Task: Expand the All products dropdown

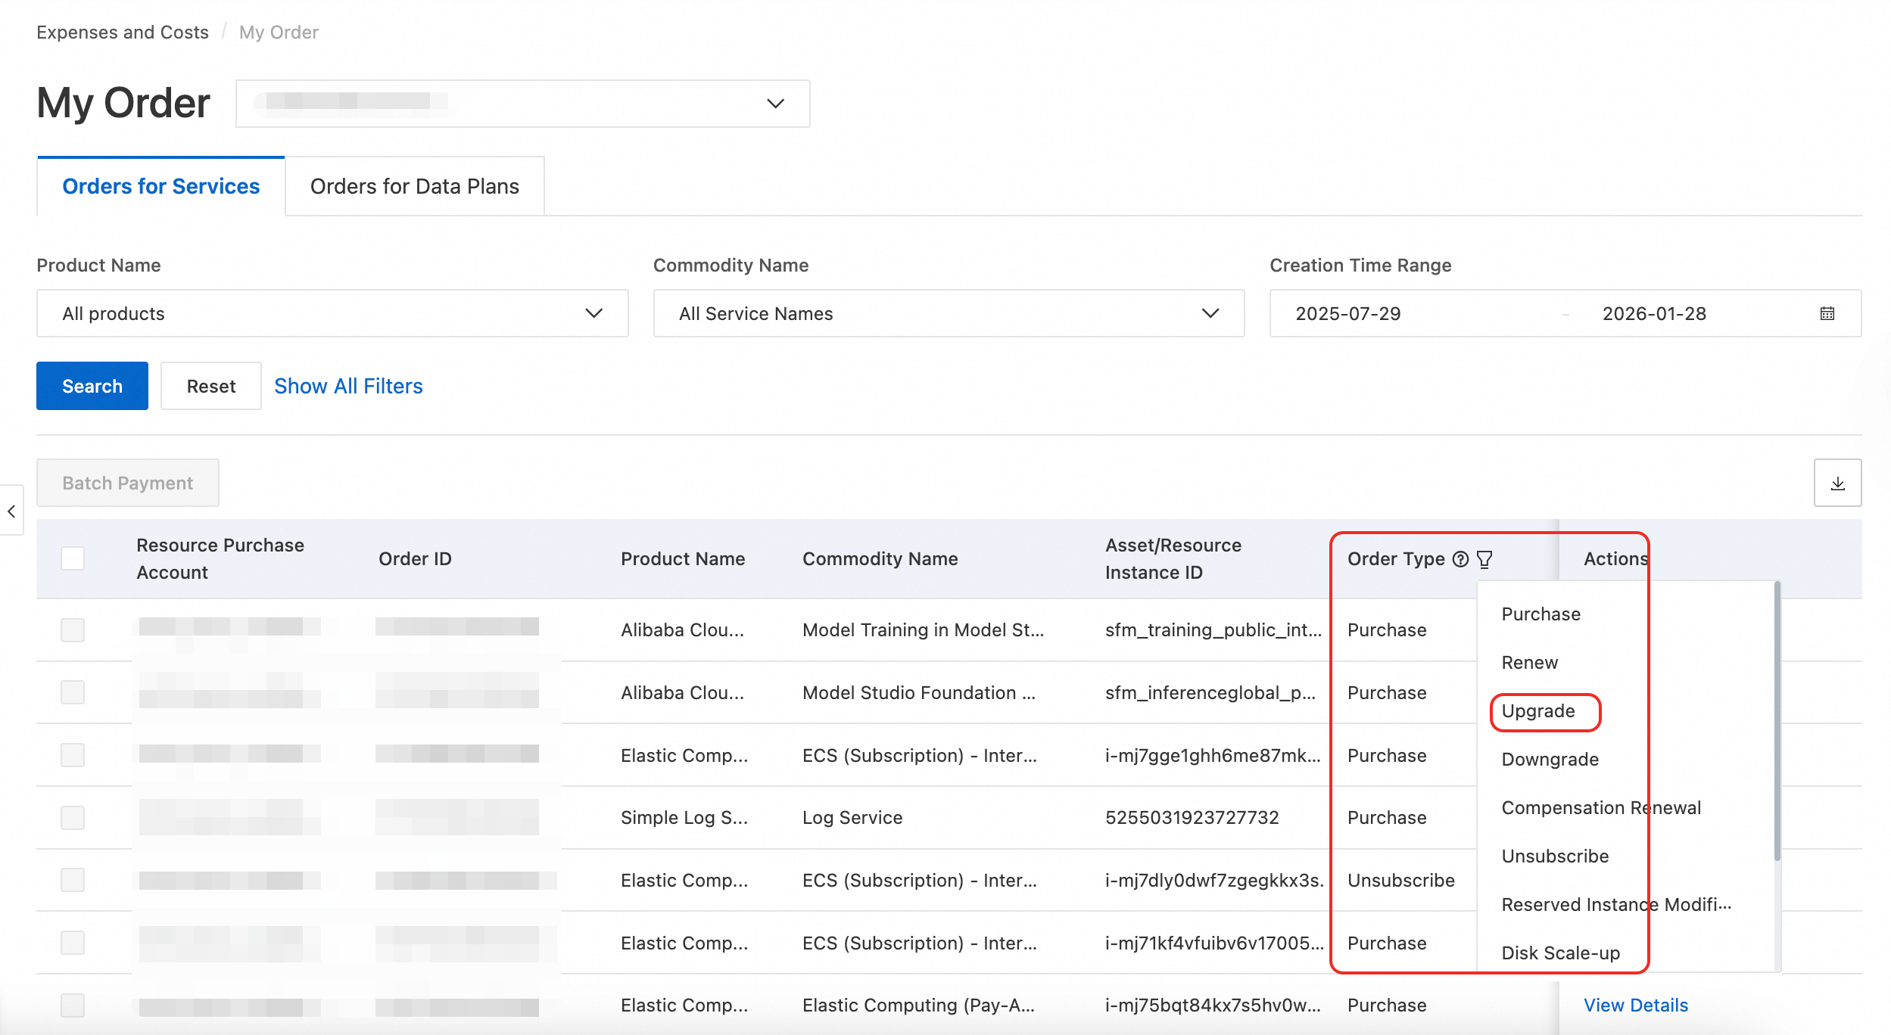Action: point(332,313)
